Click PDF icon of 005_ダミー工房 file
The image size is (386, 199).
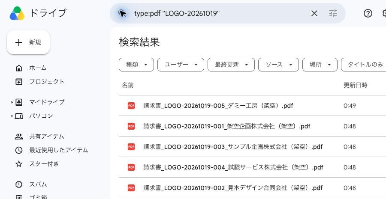131,106
